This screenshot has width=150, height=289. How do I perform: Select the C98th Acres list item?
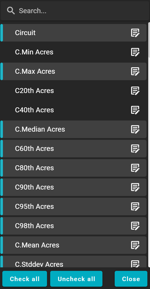[73, 226]
